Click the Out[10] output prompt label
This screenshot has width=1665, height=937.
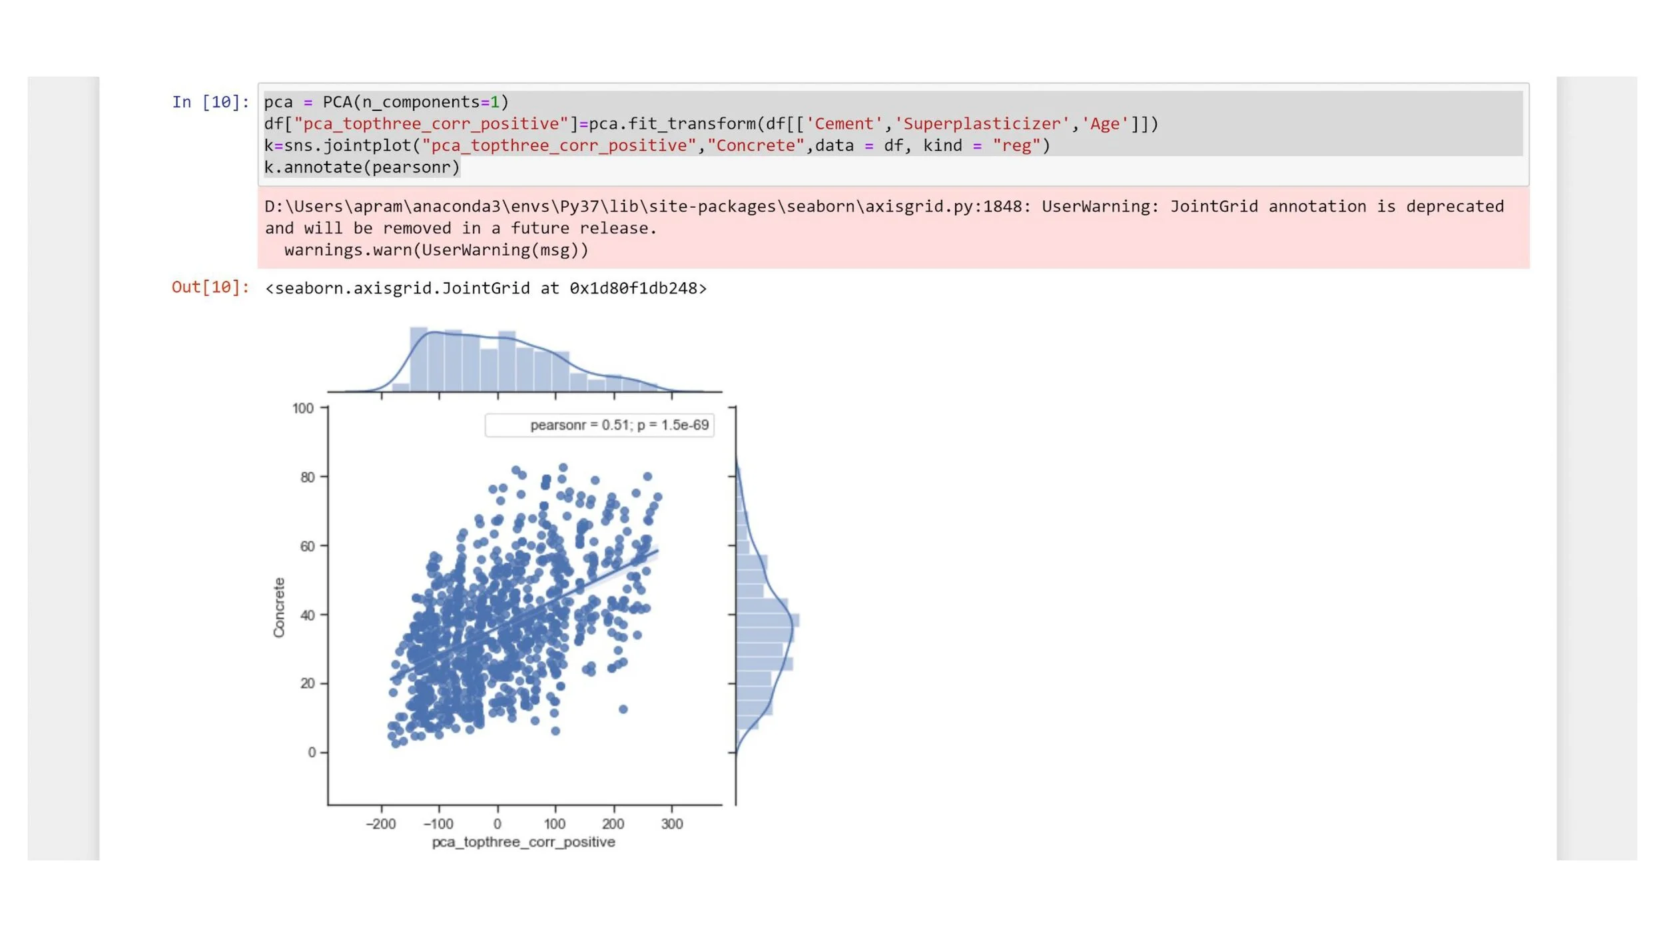click(x=210, y=287)
